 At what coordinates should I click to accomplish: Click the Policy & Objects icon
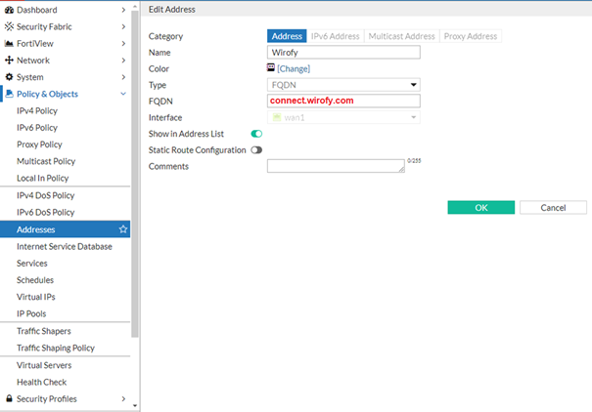[x=9, y=95]
